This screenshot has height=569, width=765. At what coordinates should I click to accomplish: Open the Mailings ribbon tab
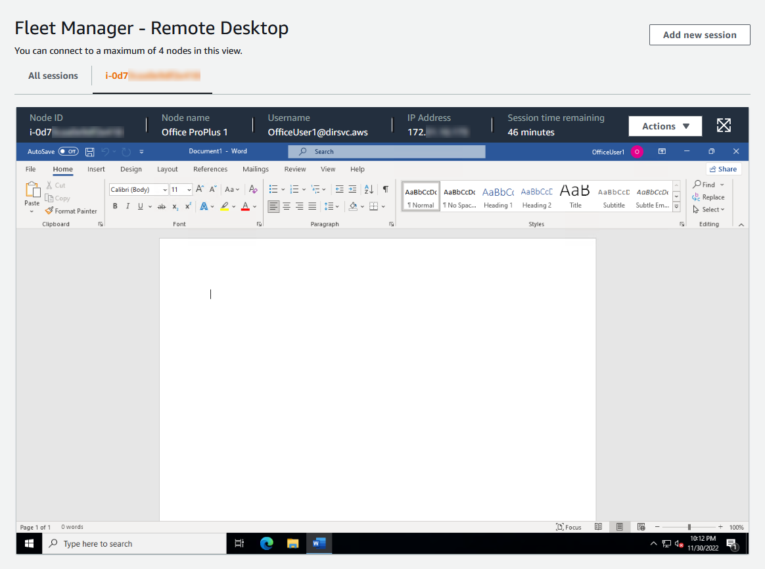click(255, 169)
